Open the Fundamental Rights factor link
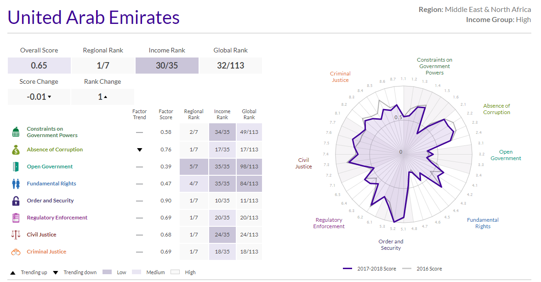Image resolution: width=541 pixels, height=282 pixels. tap(51, 184)
